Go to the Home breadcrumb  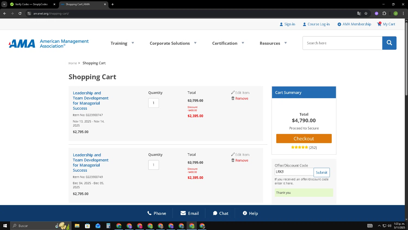[73, 63]
